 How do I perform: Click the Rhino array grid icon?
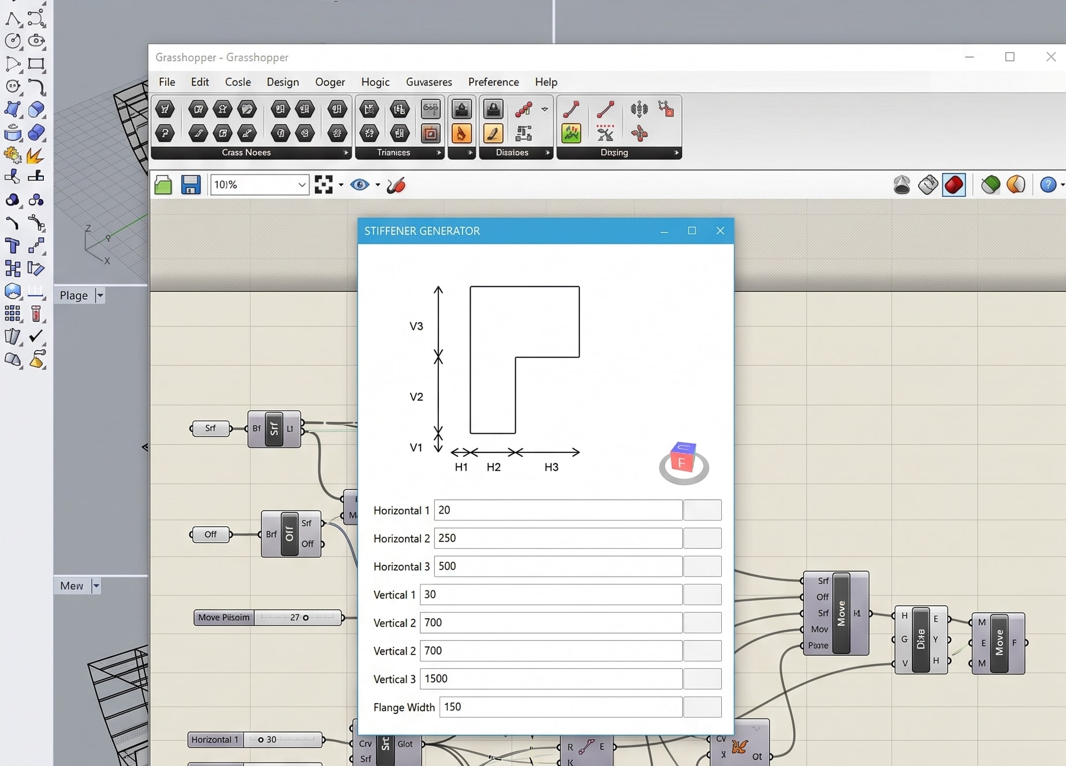13,314
